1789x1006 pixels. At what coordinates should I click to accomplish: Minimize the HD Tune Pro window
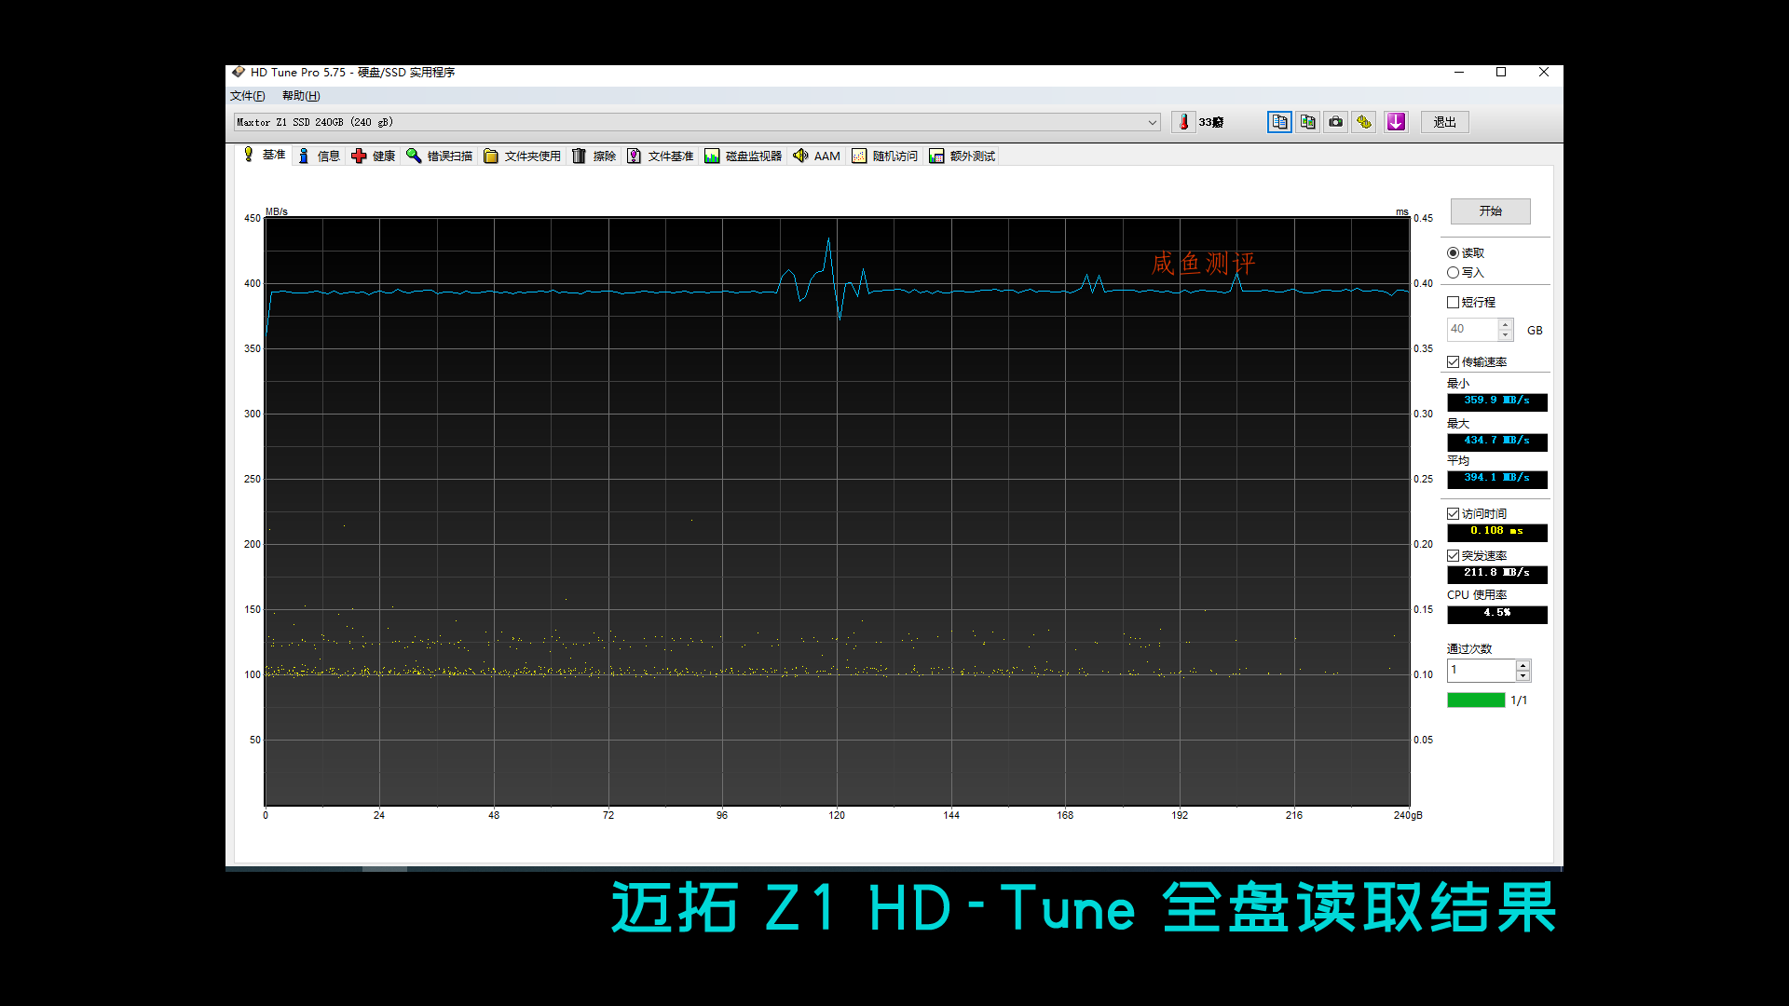(x=1459, y=73)
